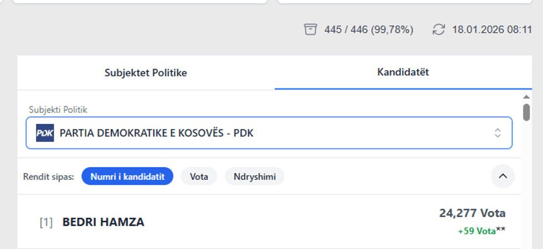Click the 24,277 Vota total
Image resolution: width=543 pixels, height=249 pixels.
[x=472, y=213]
